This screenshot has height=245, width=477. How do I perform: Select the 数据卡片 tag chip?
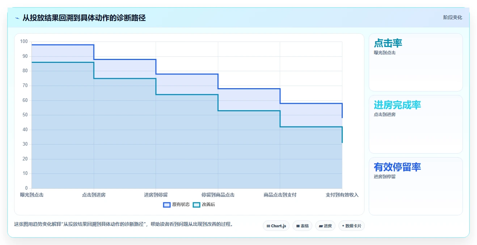click(351, 226)
